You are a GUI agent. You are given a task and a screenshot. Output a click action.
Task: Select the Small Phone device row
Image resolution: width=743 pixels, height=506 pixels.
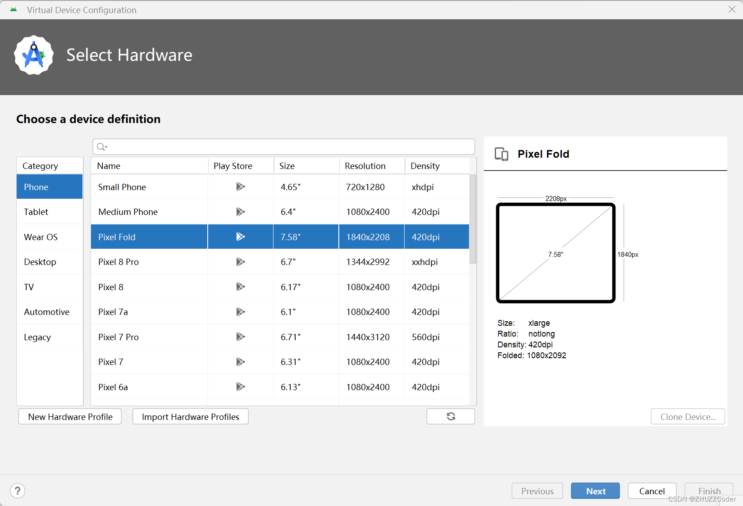tap(280, 187)
